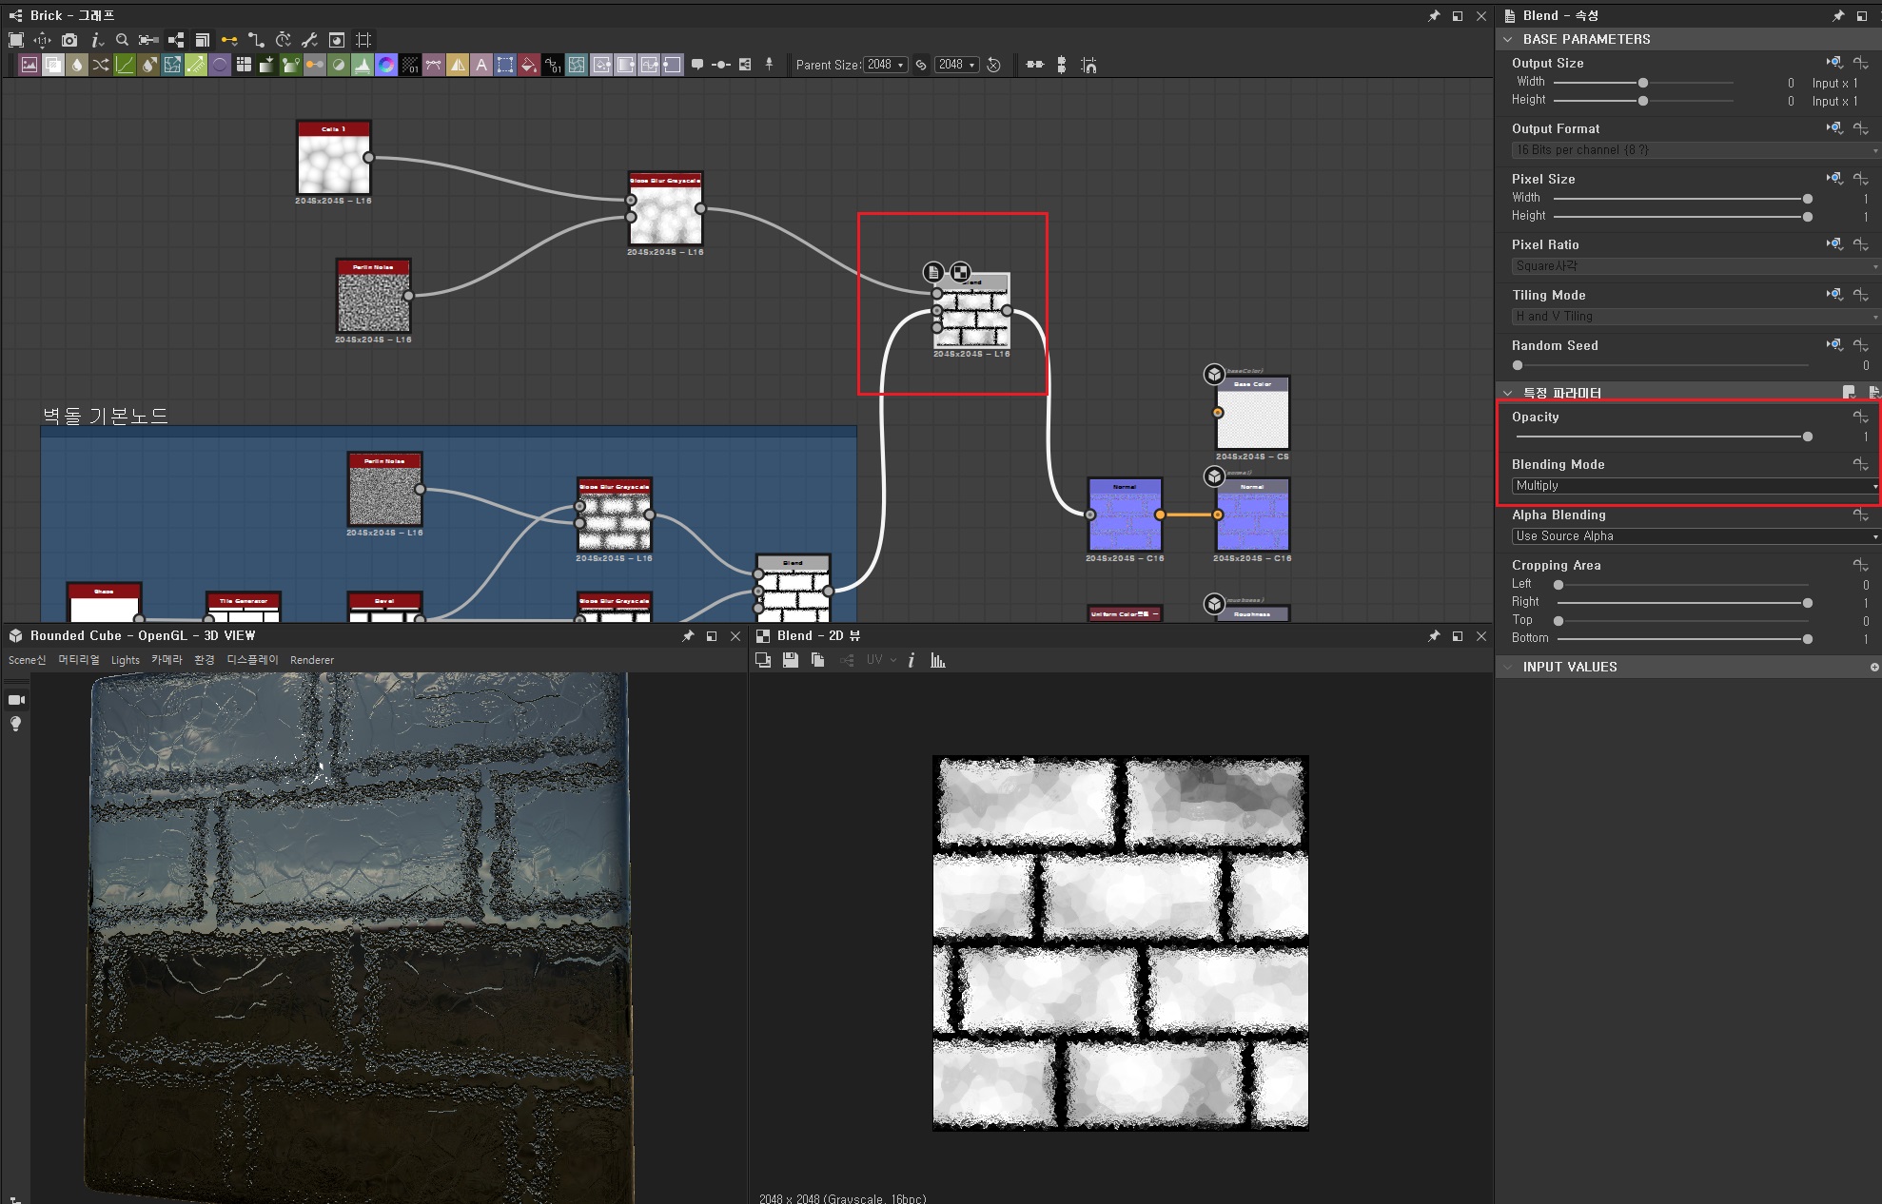Pin the Blend properties panel
Screen dimensions: 1882x1204
tap(1838, 15)
